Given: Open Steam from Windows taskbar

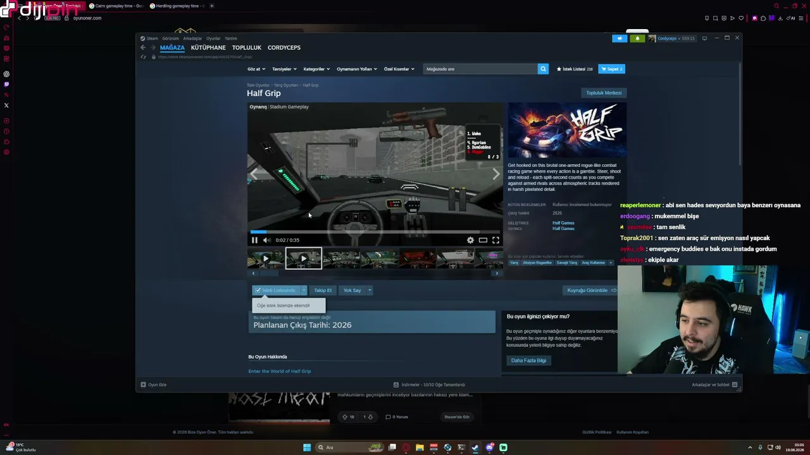Looking at the screenshot, I should click(475, 447).
